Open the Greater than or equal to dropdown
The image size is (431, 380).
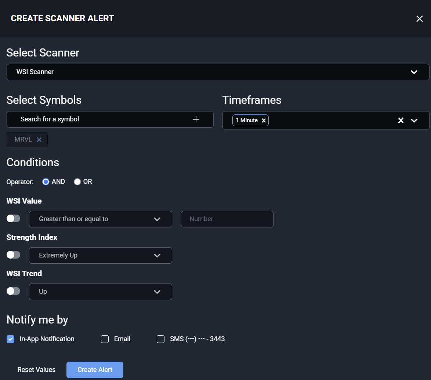[x=101, y=219]
